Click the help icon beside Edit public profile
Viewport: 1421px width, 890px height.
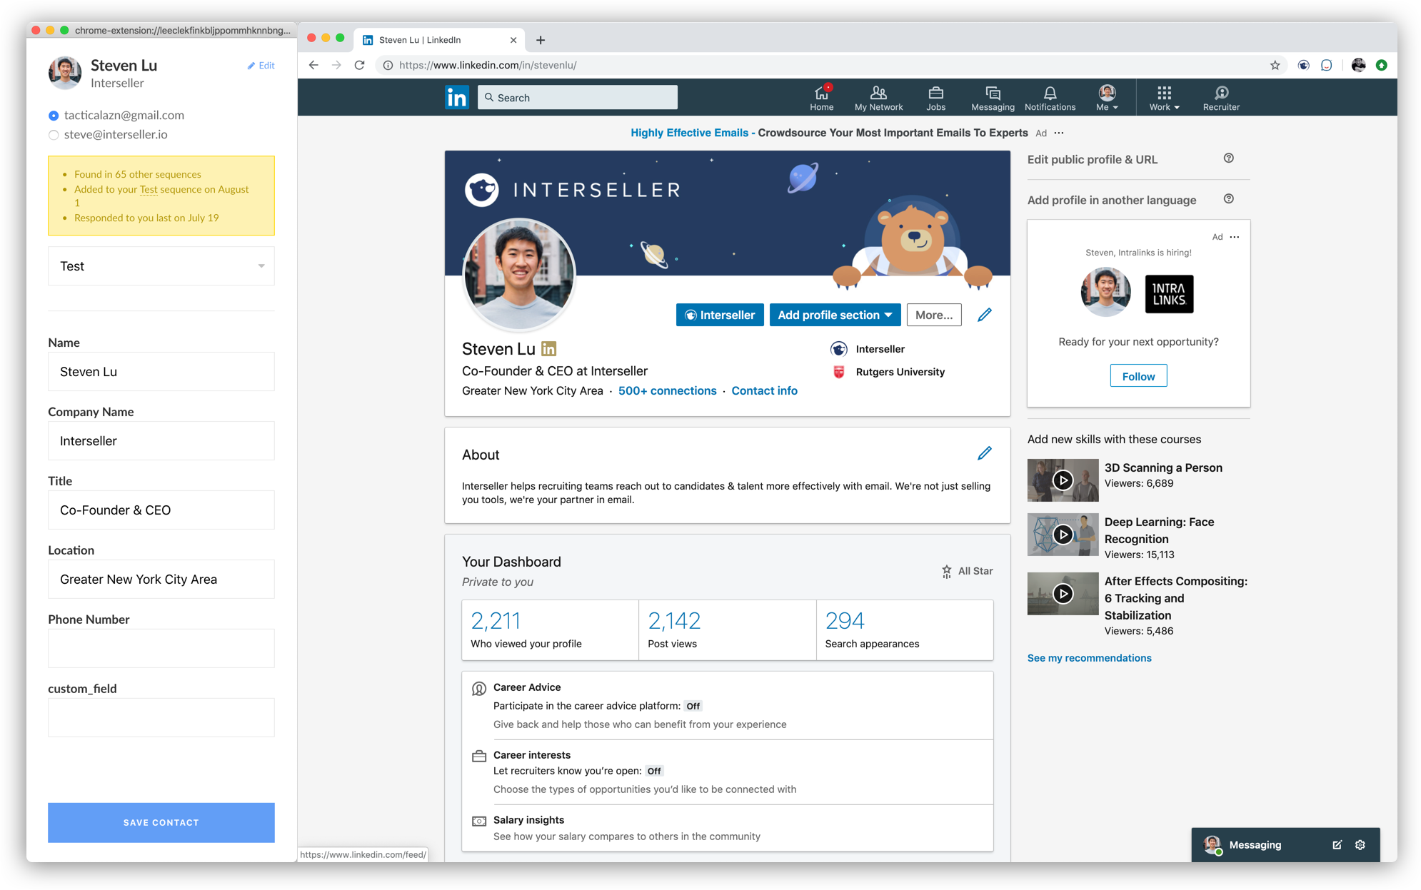(x=1228, y=158)
